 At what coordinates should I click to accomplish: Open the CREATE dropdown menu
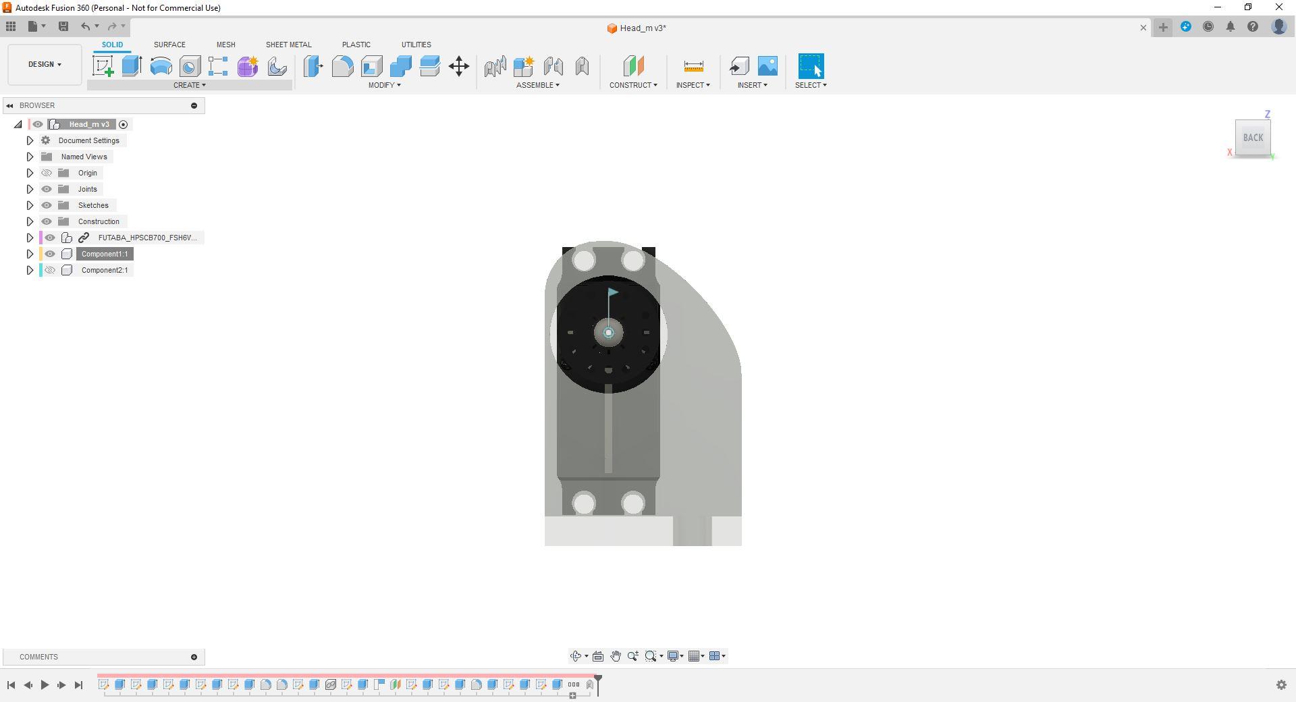tap(190, 85)
